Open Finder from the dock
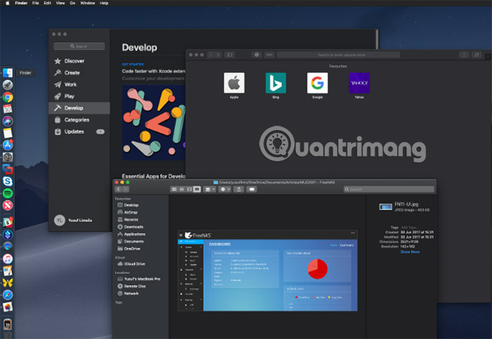Image resolution: width=492 pixels, height=339 pixels. [x=8, y=73]
